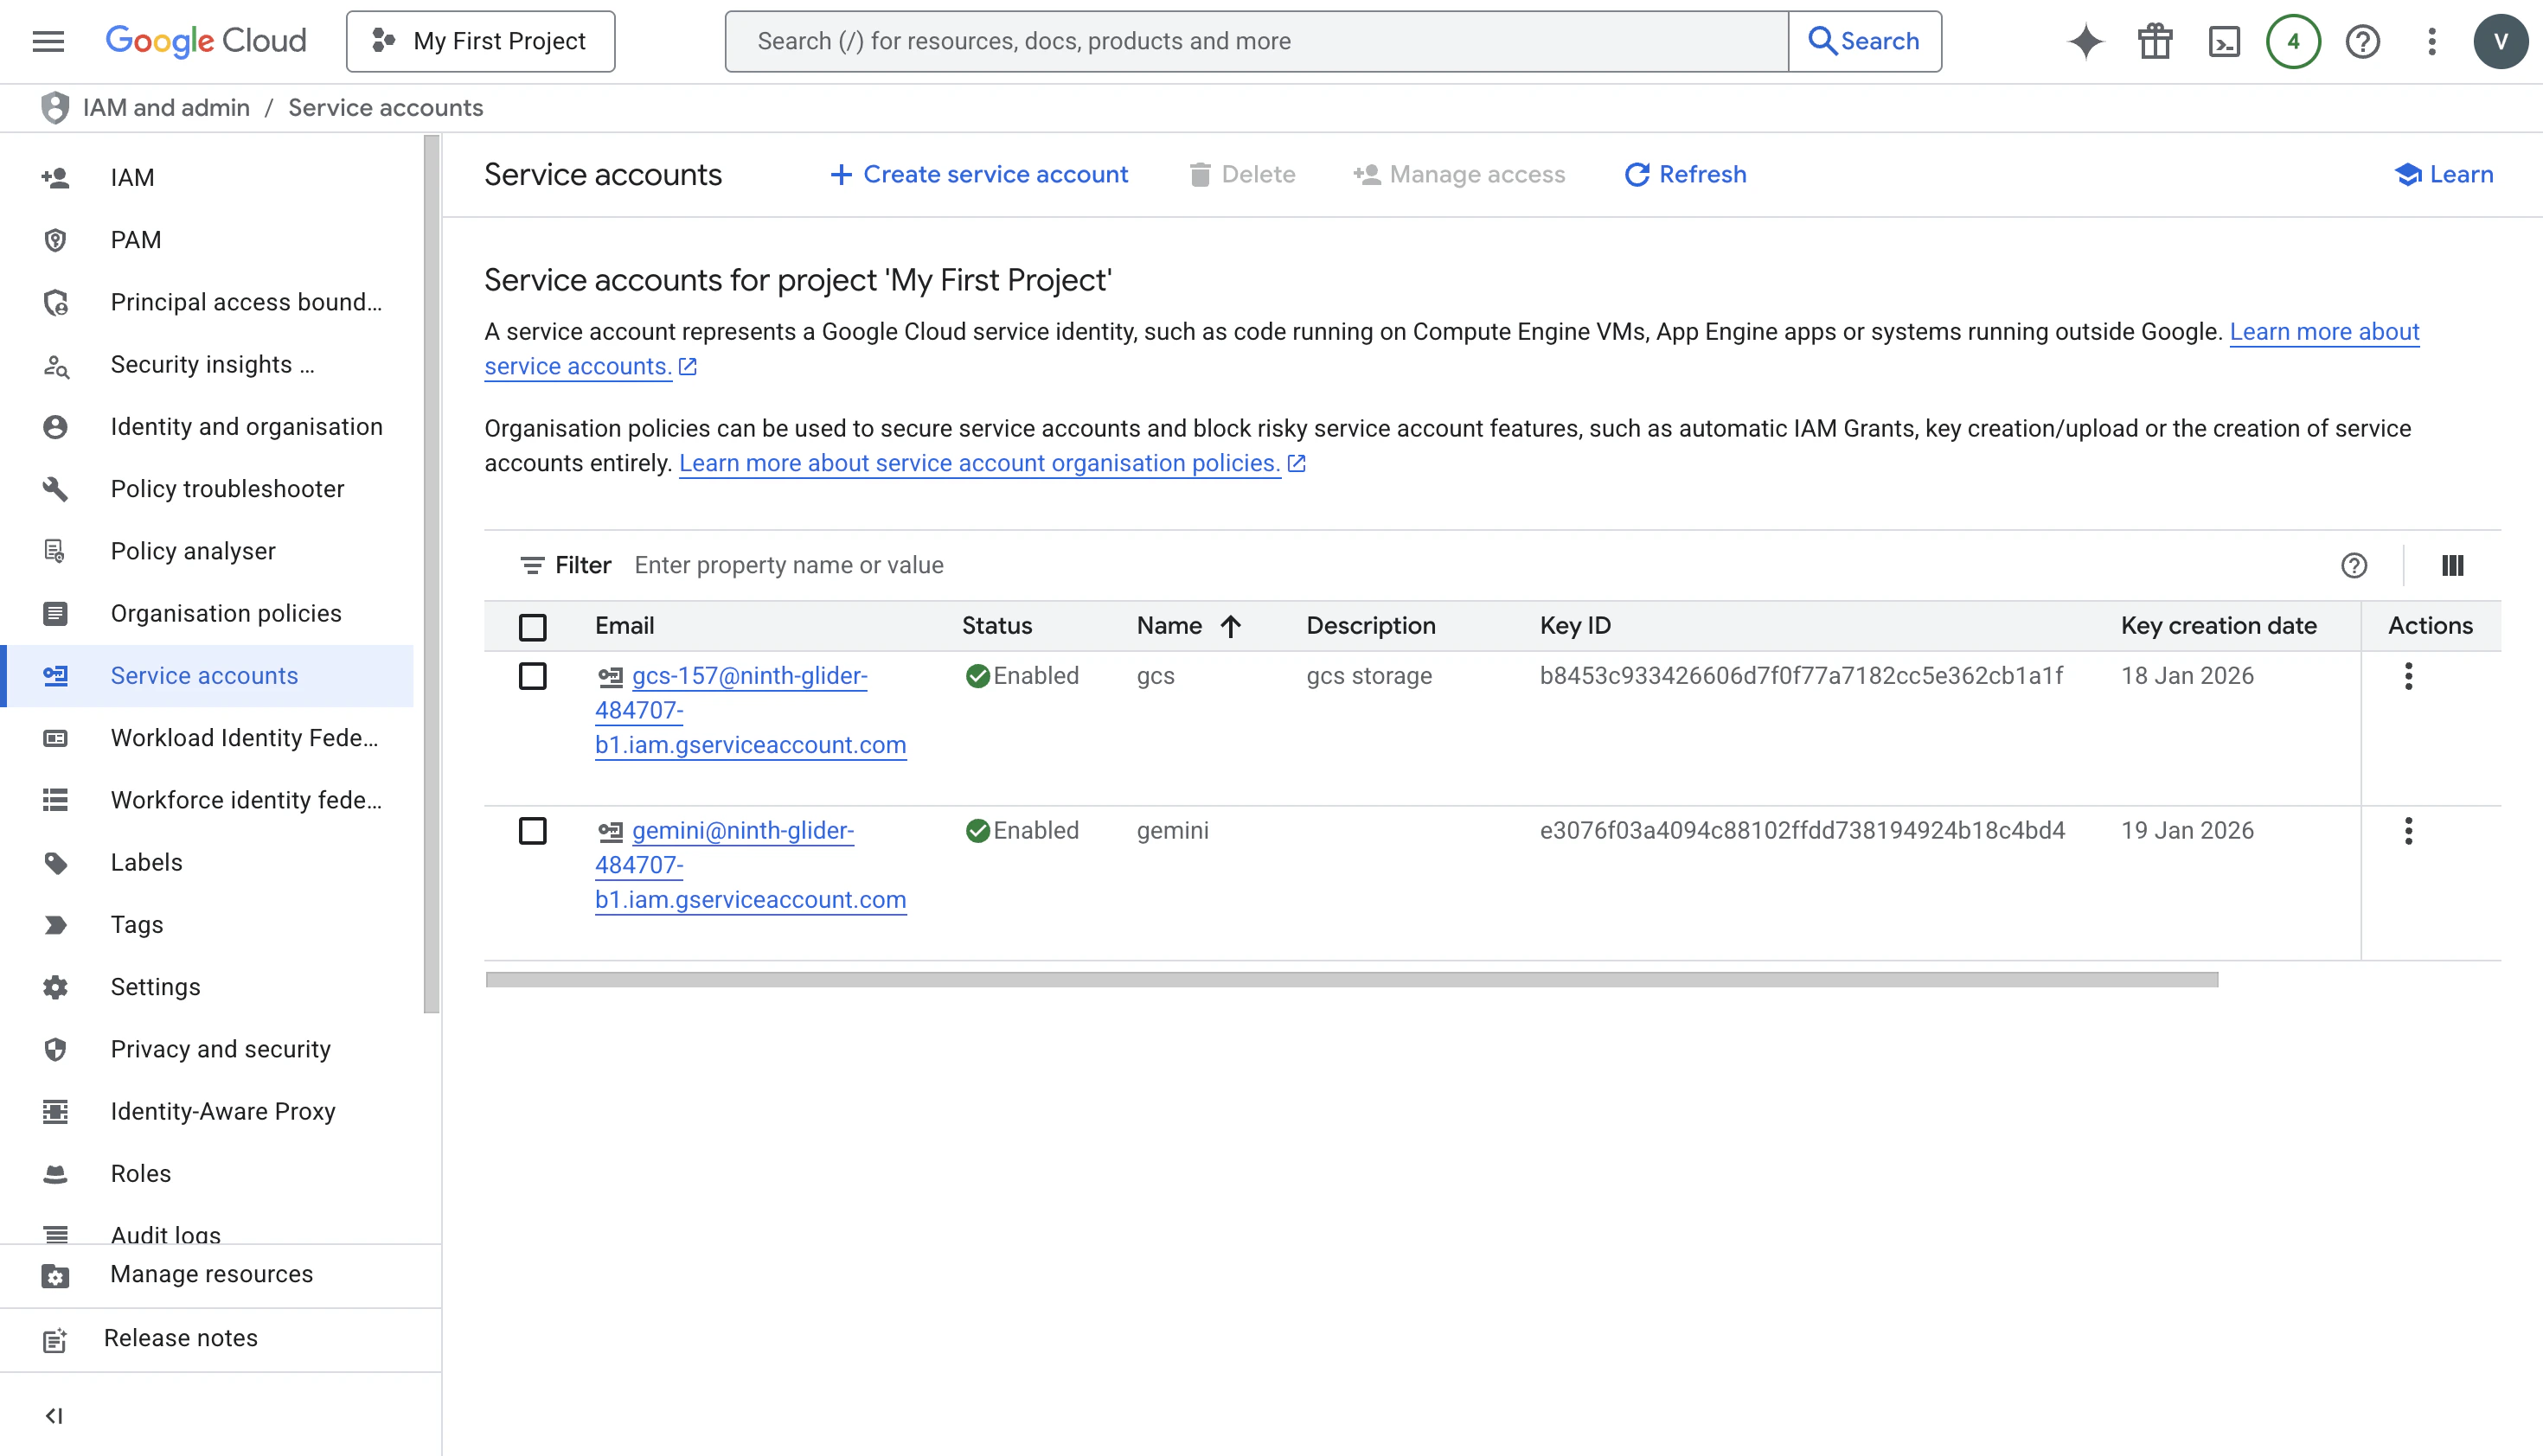Click the IAM and admin shield icon
Viewport: 2543px width, 1456px height.
tap(55, 107)
